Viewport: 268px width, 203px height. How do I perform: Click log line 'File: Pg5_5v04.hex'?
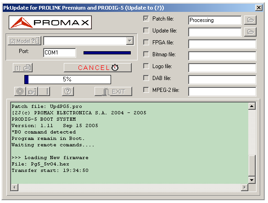click(x=40, y=164)
